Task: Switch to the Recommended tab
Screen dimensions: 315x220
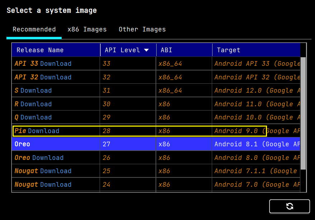Action: (x=34, y=29)
